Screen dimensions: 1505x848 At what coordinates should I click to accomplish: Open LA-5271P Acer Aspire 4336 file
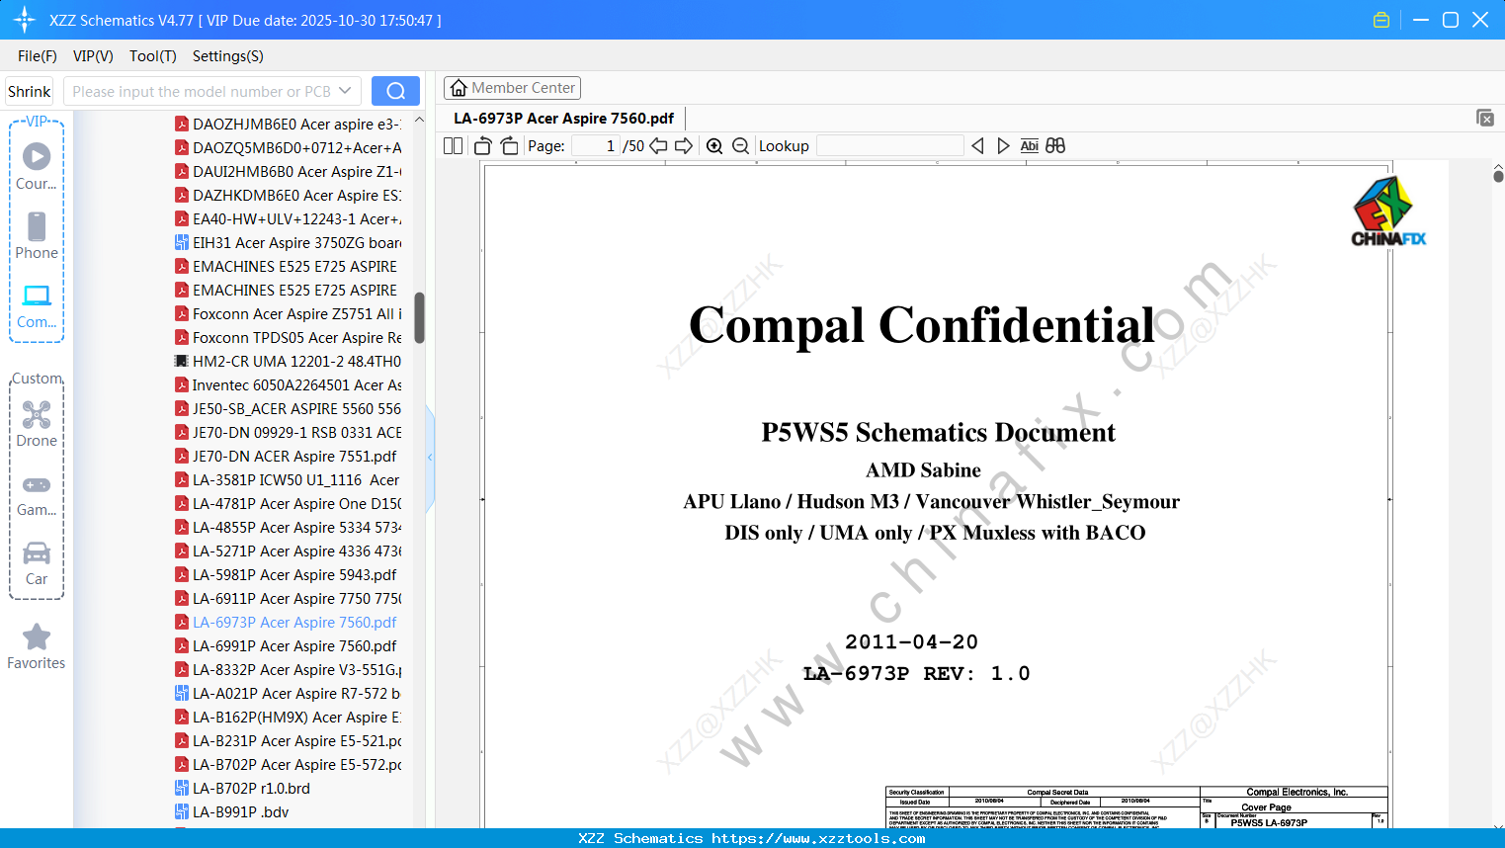pyautogui.click(x=289, y=551)
